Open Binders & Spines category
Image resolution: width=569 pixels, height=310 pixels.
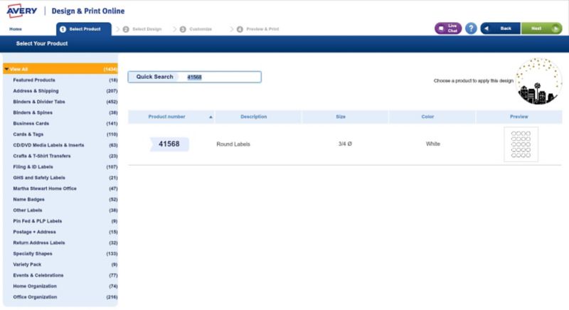33,112
